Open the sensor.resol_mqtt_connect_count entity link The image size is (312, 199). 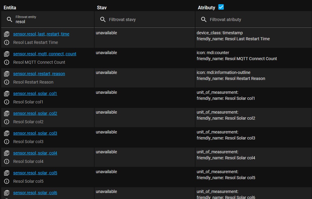coord(45,54)
